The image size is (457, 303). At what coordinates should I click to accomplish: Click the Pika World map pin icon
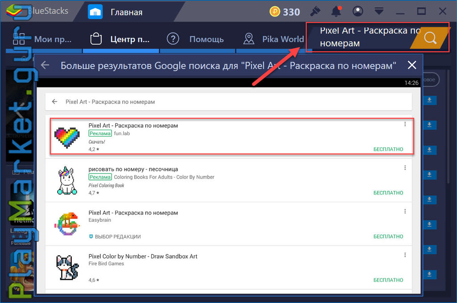pos(249,38)
